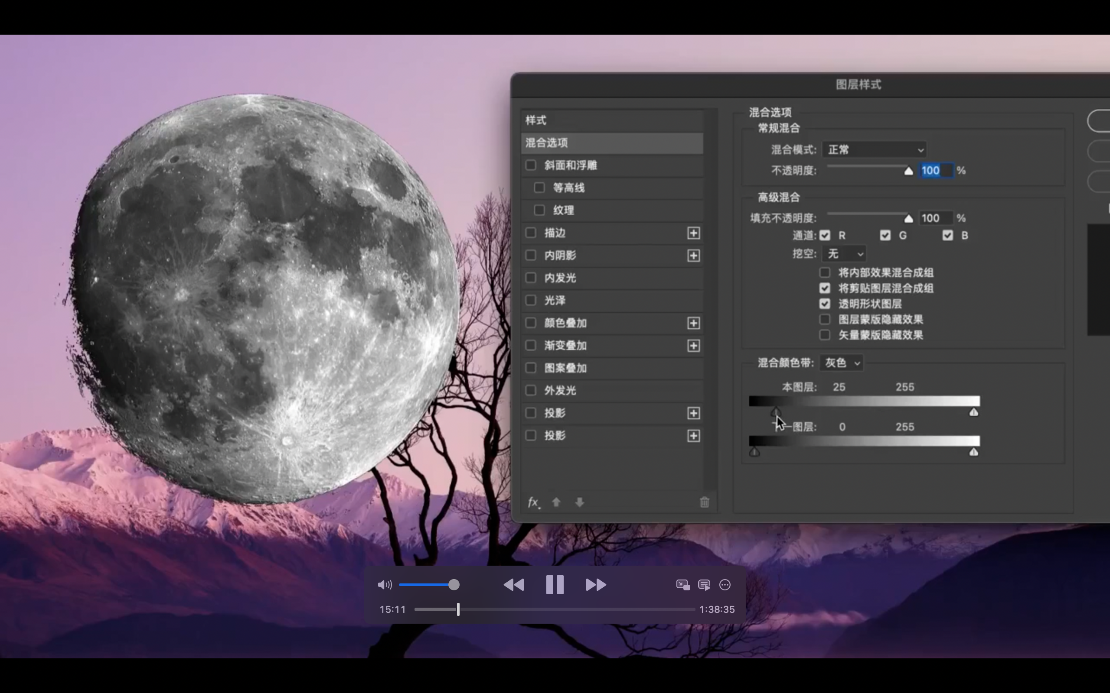1110x693 pixels.
Task: Add another stroke (描边) with plus icon
Action: click(x=693, y=233)
